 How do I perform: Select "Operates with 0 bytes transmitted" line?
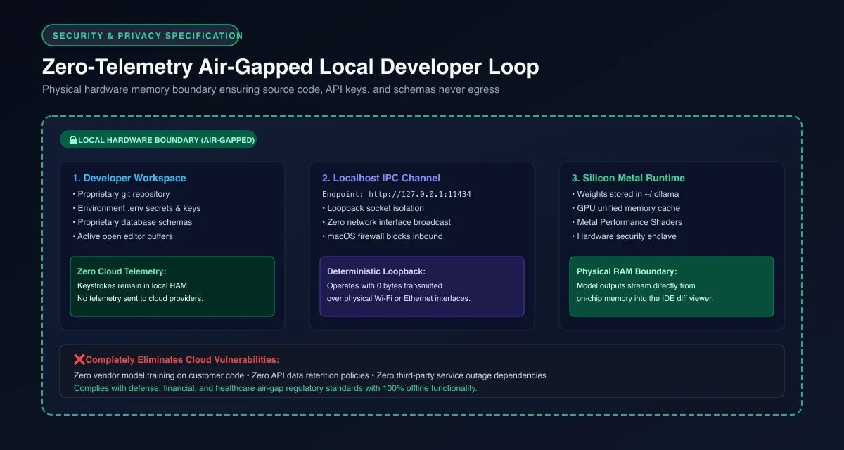coord(386,285)
